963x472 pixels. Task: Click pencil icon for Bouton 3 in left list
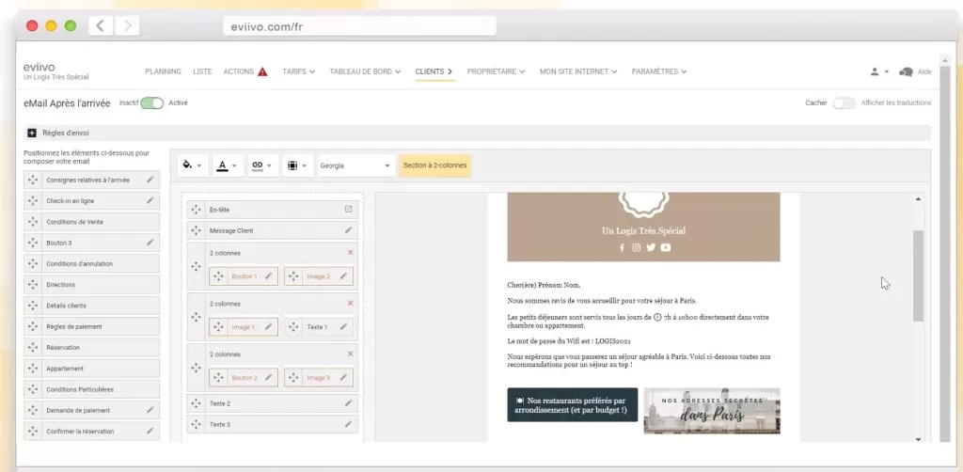click(150, 243)
